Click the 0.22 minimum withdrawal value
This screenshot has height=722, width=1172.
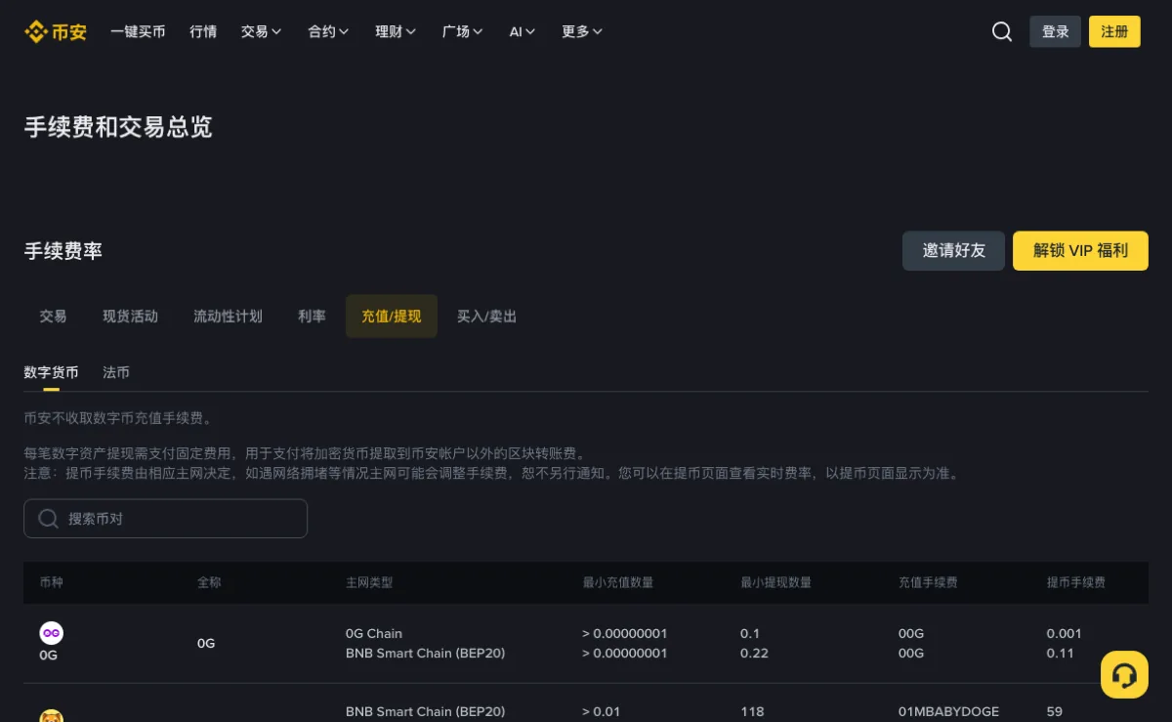[754, 653]
